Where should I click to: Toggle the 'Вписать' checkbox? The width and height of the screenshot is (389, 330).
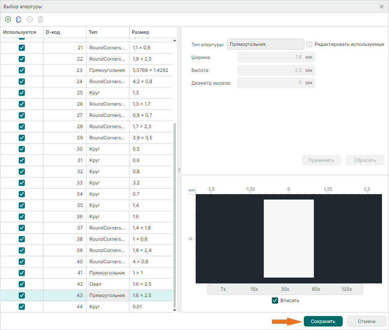[x=275, y=300]
